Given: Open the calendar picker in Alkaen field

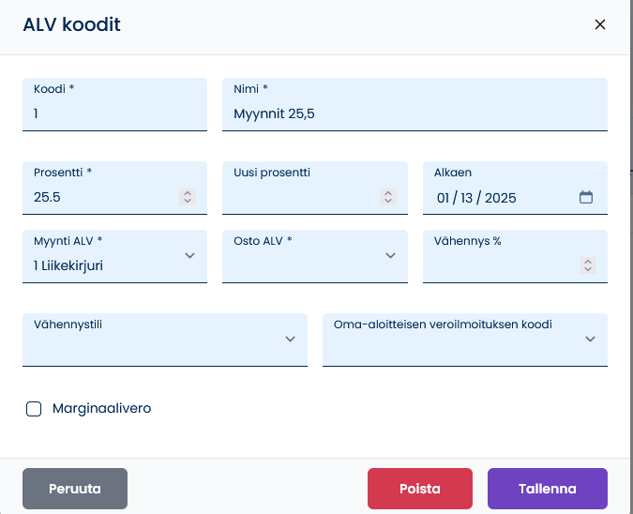Looking at the screenshot, I should click(x=586, y=198).
